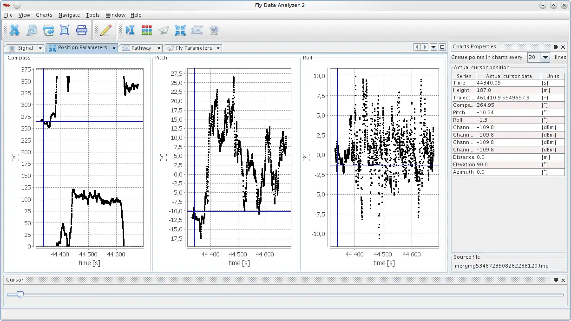Click the Position Parameters arrows toolbar icon
Viewport: 571px width, 321px height.
pos(180,30)
